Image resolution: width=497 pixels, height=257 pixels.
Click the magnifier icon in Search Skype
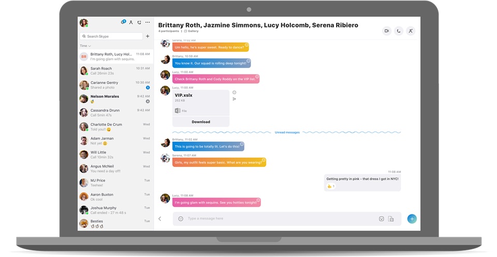84,36
